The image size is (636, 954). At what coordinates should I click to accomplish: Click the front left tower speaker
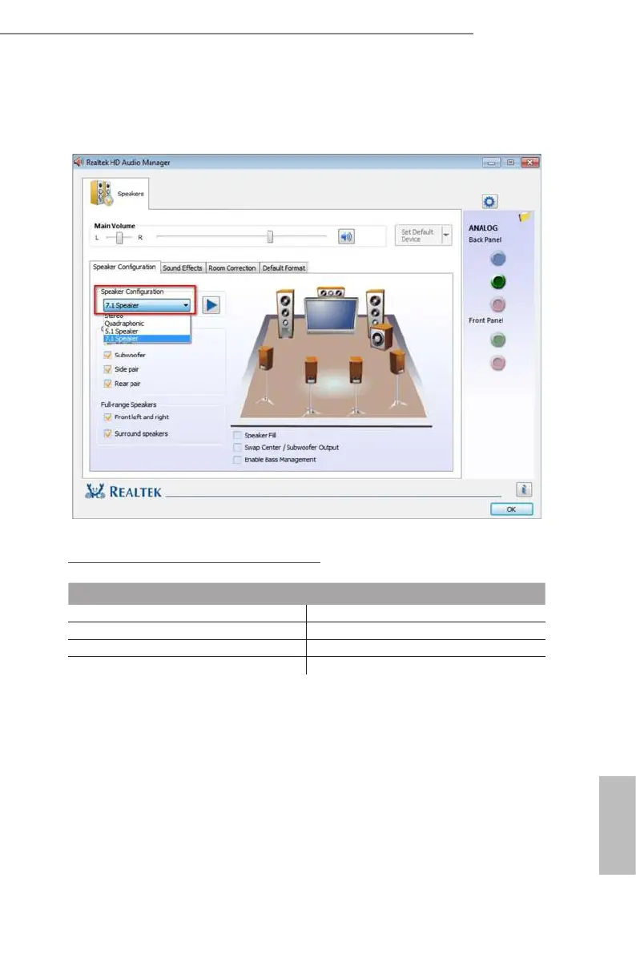(285, 312)
